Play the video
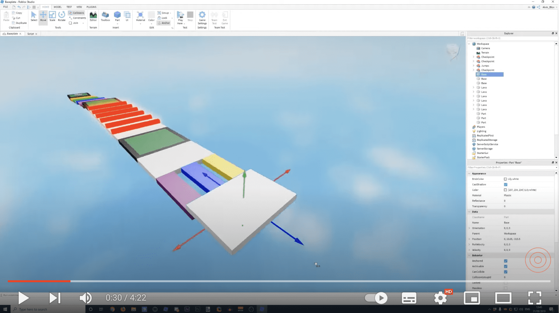This screenshot has width=559, height=313. tap(24, 298)
